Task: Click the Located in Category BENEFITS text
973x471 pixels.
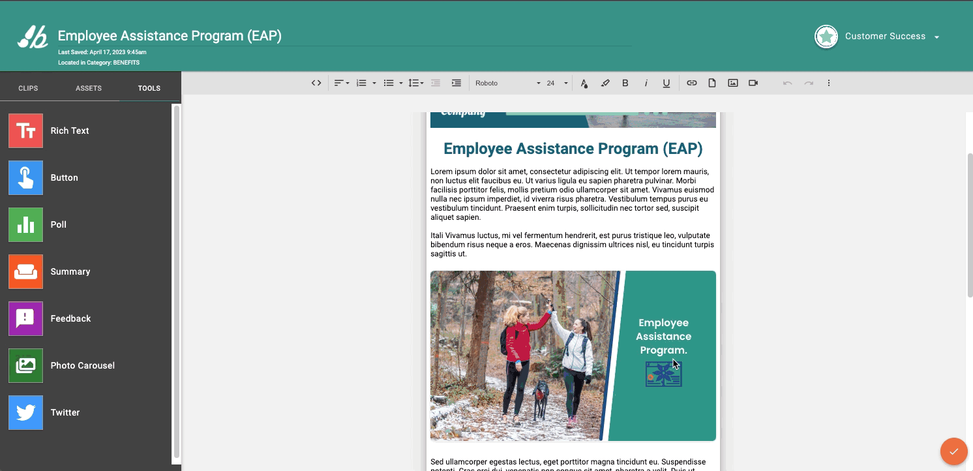Action: point(98,63)
